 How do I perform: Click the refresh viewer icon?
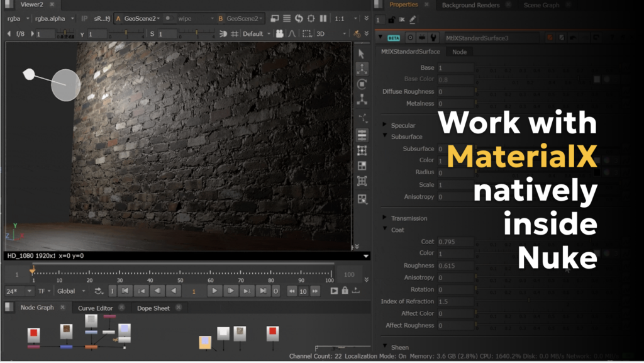point(299,19)
